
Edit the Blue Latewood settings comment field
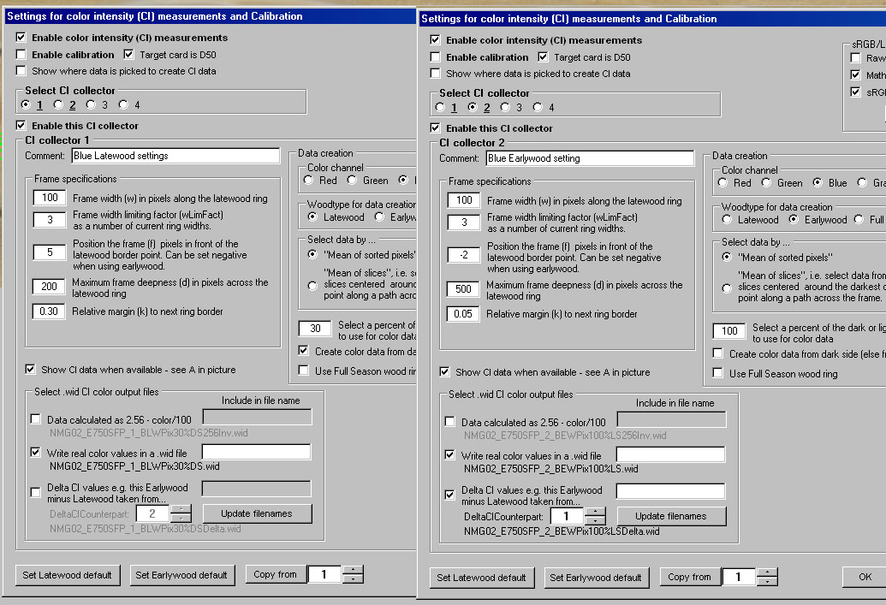175,156
